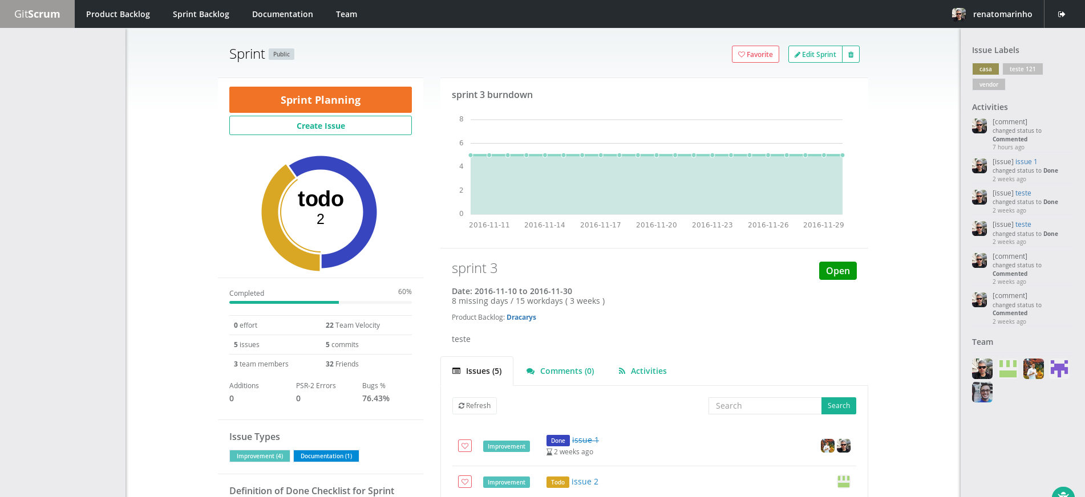The width and height of the screenshot is (1085, 497).
Task: Click the renatomarinho username
Action: coord(1002,14)
